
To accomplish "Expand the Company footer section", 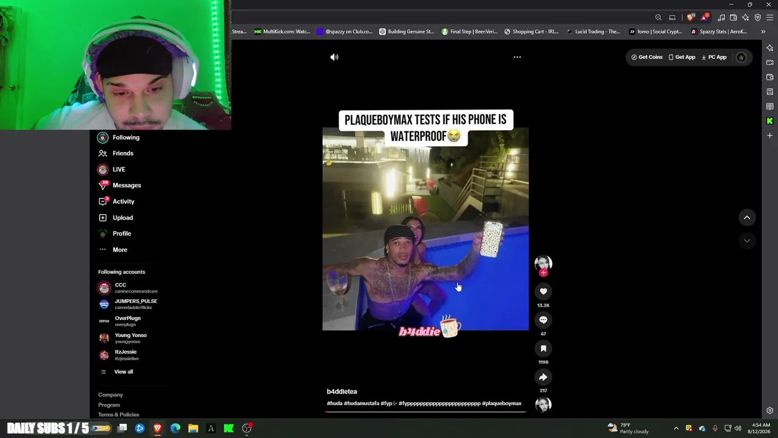I will pos(111,395).
